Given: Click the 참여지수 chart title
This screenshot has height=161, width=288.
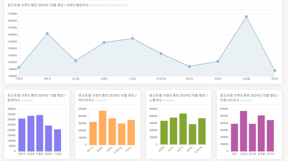Looking at the screenshot, I should pyautogui.click(x=37, y=98).
